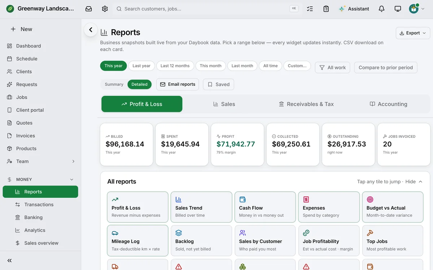Open the Mileage Log tile
Screen dimensions: 433x270
(x=137, y=240)
